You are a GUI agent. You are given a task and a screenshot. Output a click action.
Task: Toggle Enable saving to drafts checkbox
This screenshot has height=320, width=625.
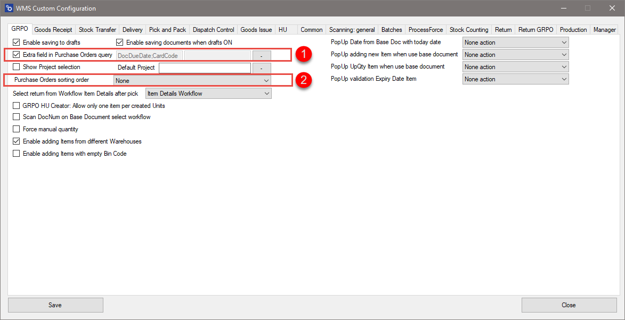point(17,43)
